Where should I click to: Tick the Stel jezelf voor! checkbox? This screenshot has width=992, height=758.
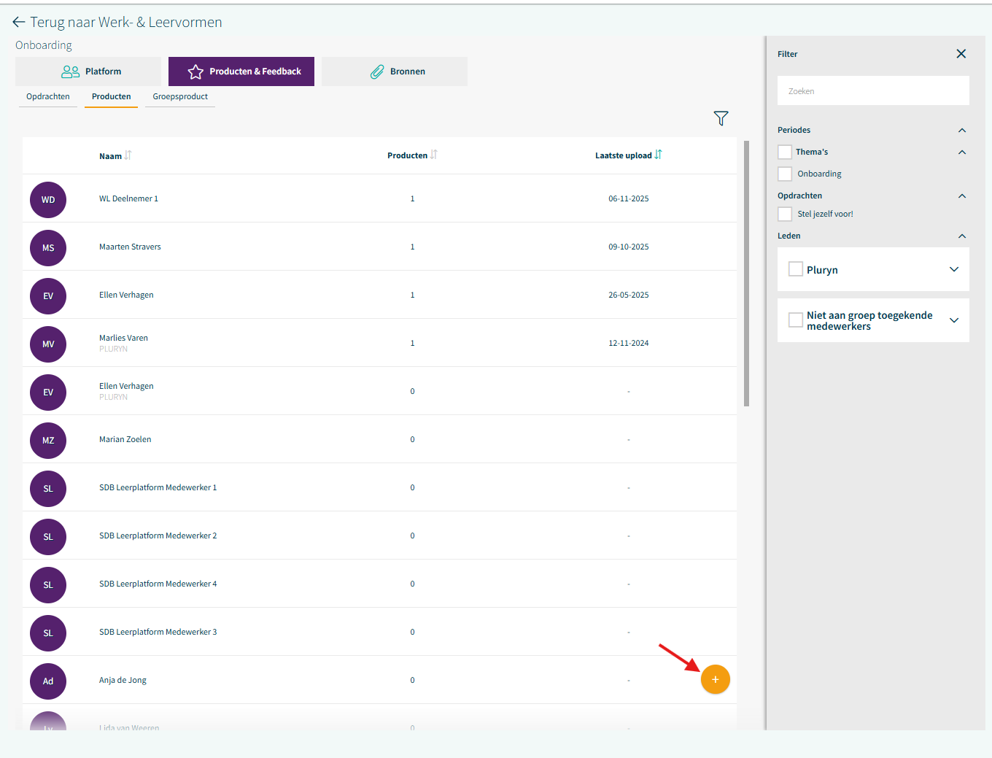click(785, 214)
